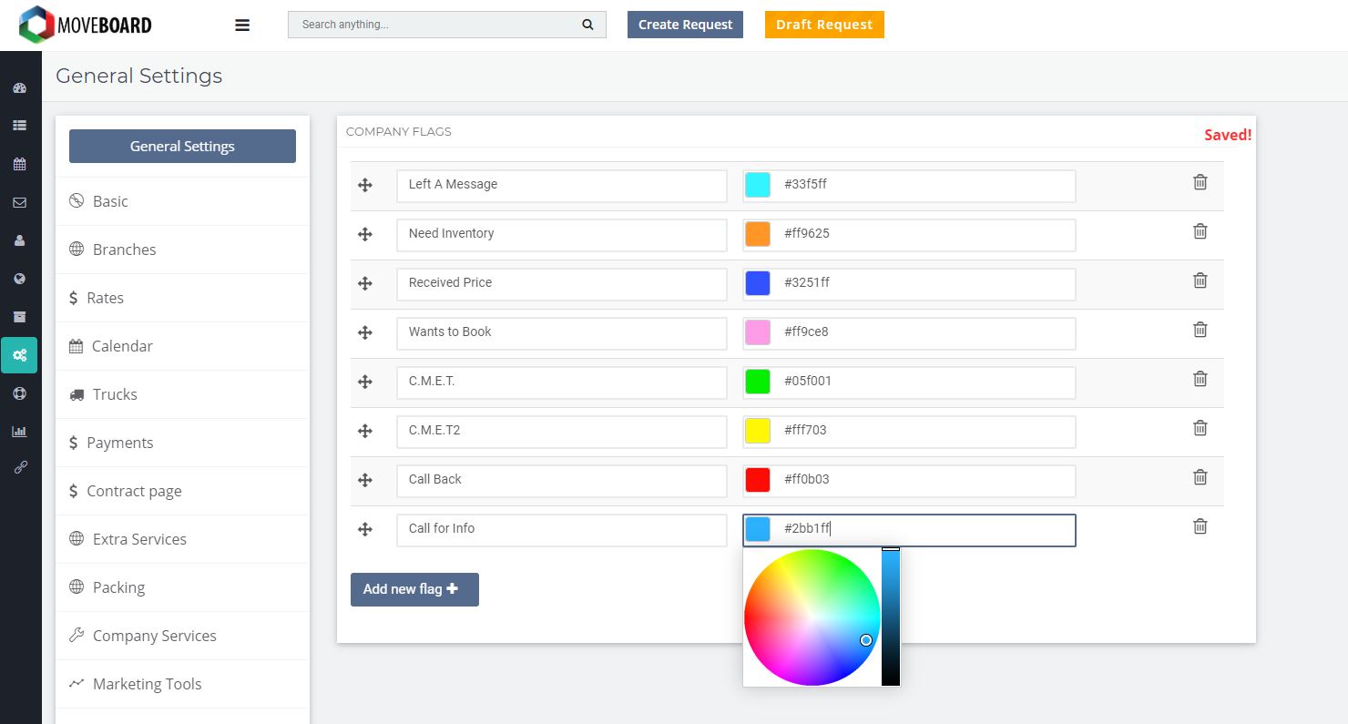Click the pink swatch for Wants to Book

pos(758,332)
